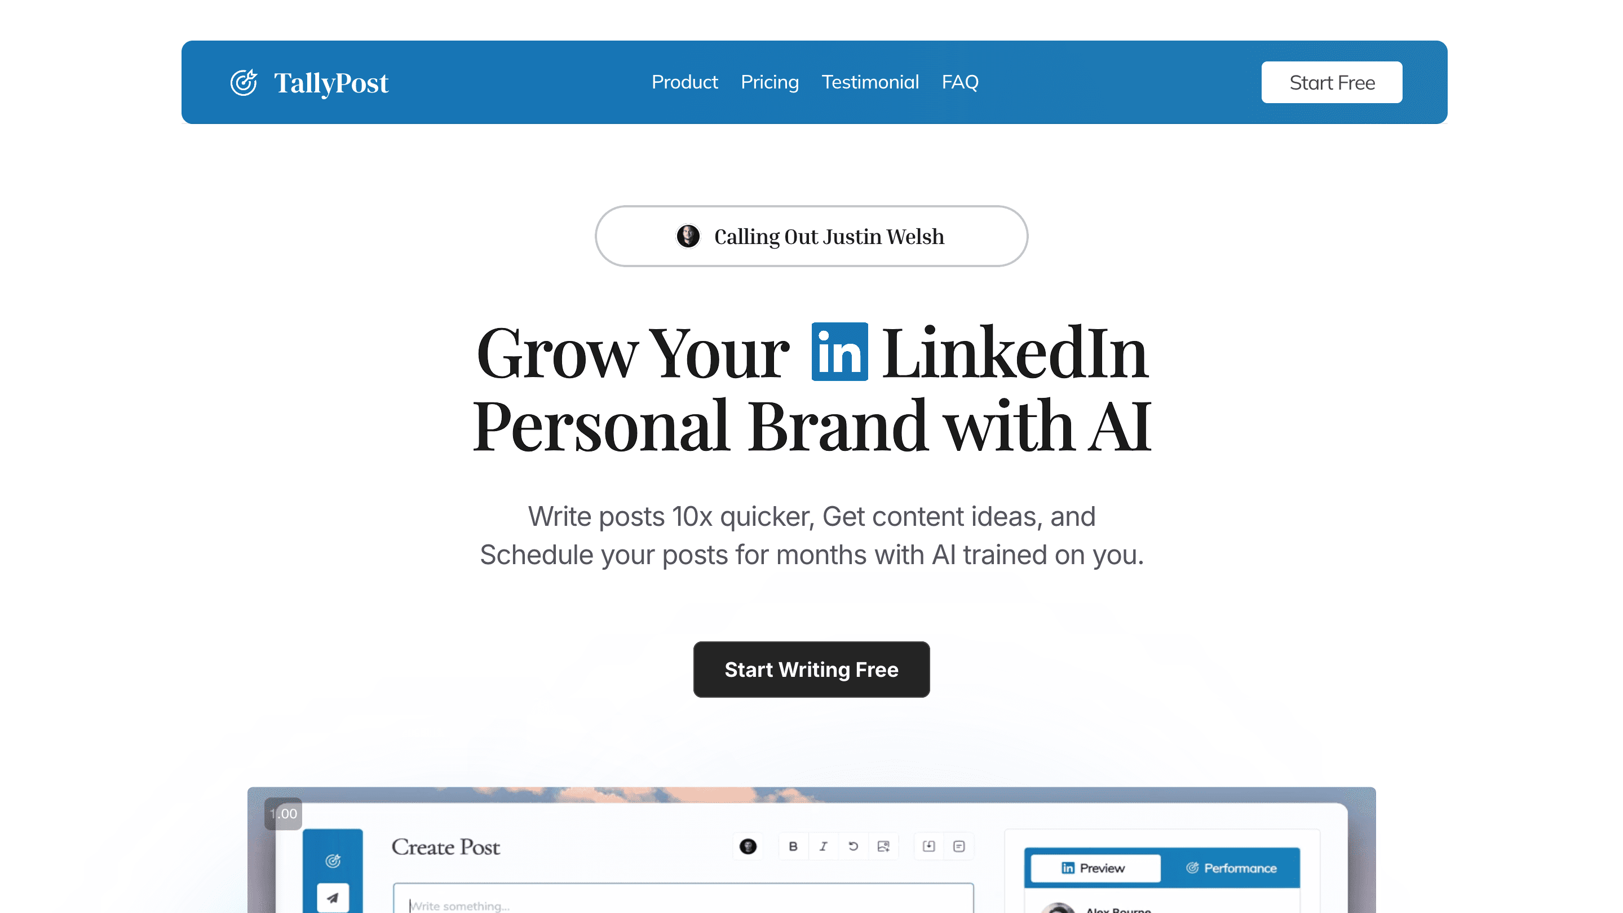Screen dimensions: 1623x913
Task: Click the italic formatting icon in editor
Action: point(821,846)
